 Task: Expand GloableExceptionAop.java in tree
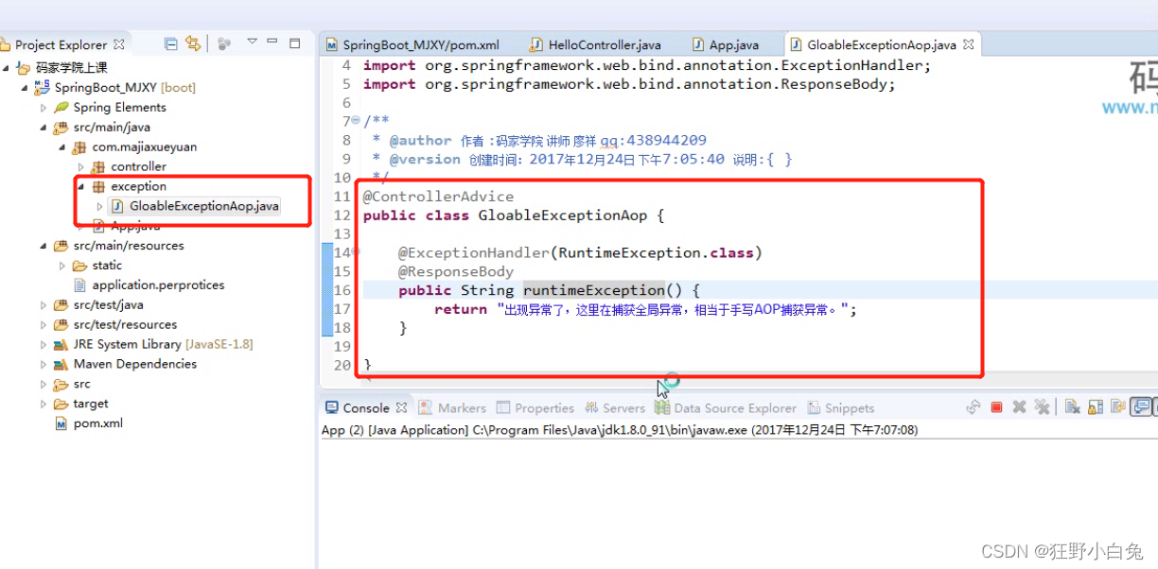tap(100, 206)
